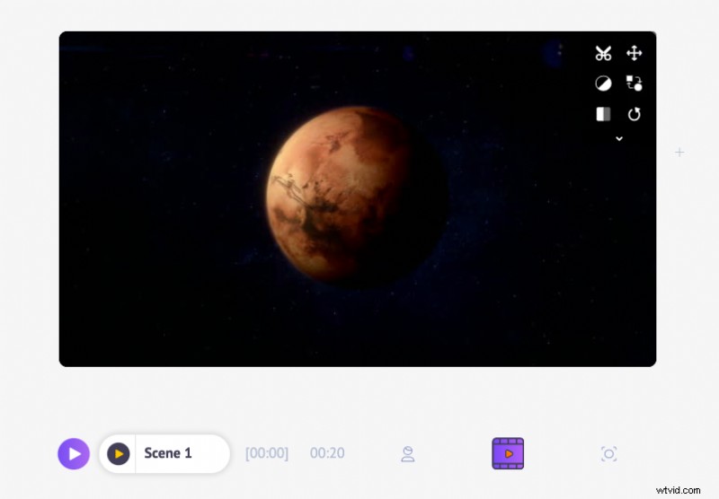Viewport: 719px width, 499px height.
Task: Open the half-filled circle contrast tool
Action: pyautogui.click(x=603, y=83)
